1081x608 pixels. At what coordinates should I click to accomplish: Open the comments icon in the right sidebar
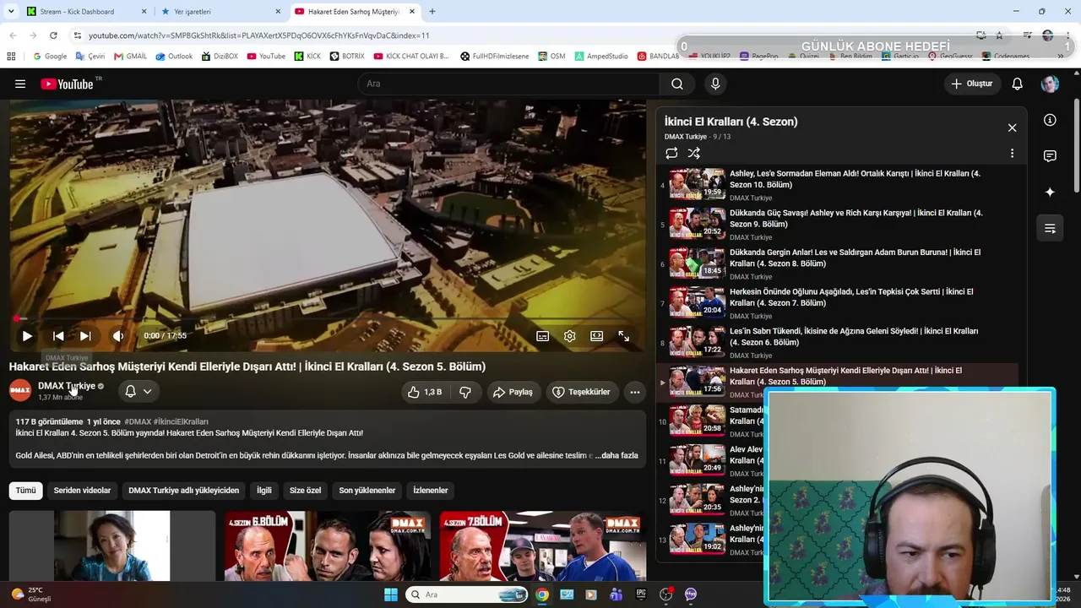[x=1050, y=156]
